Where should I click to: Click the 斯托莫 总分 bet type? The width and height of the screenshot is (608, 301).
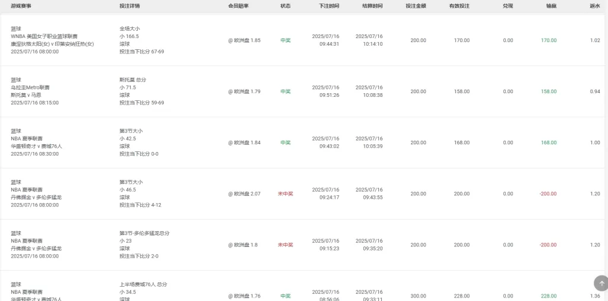133,80
